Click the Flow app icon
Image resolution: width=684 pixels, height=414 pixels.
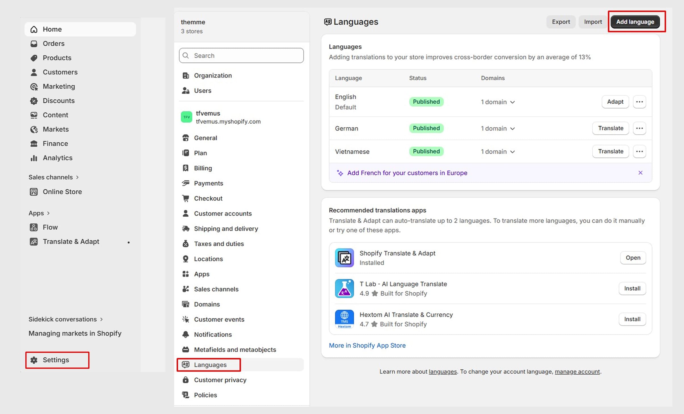click(x=33, y=227)
